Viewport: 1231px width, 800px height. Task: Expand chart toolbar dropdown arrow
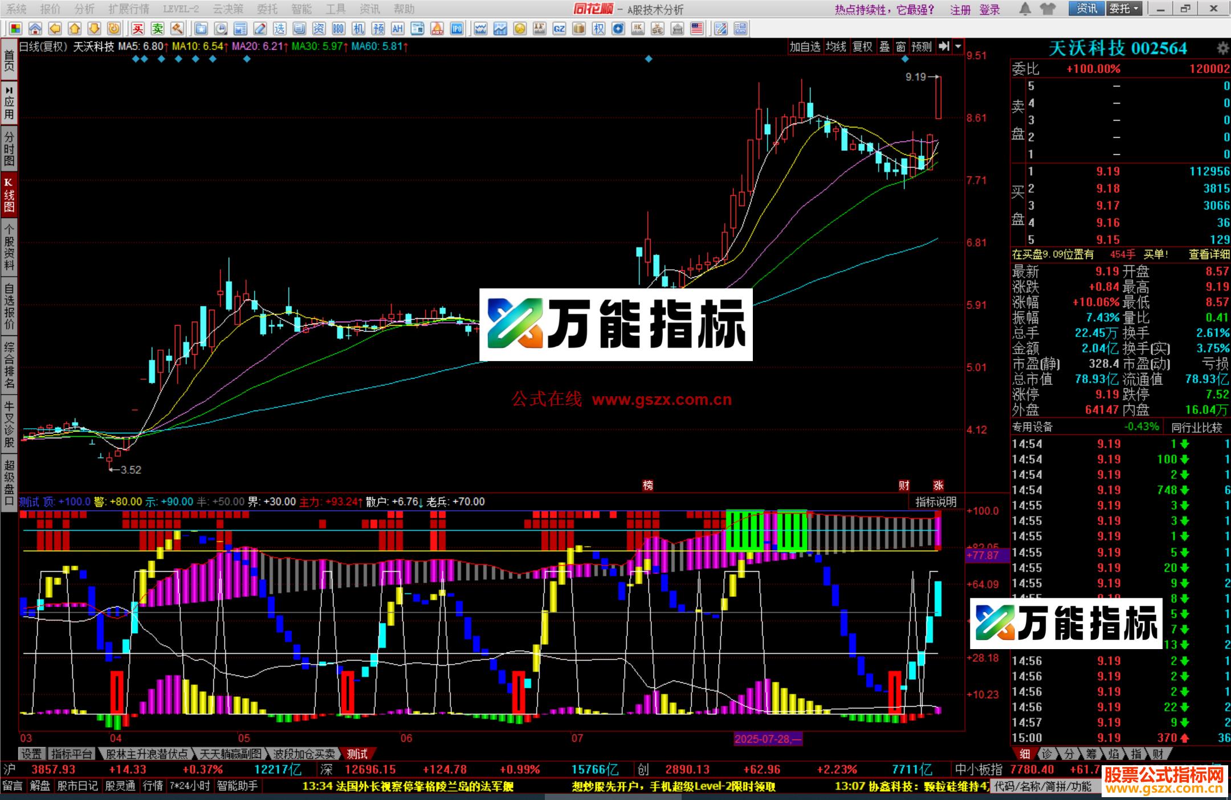click(958, 47)
